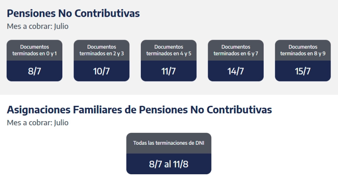Click the 10/7 payment date
The height and width of the screenshot is (184, 338).
pyautogui.click(x=101, y=71)
